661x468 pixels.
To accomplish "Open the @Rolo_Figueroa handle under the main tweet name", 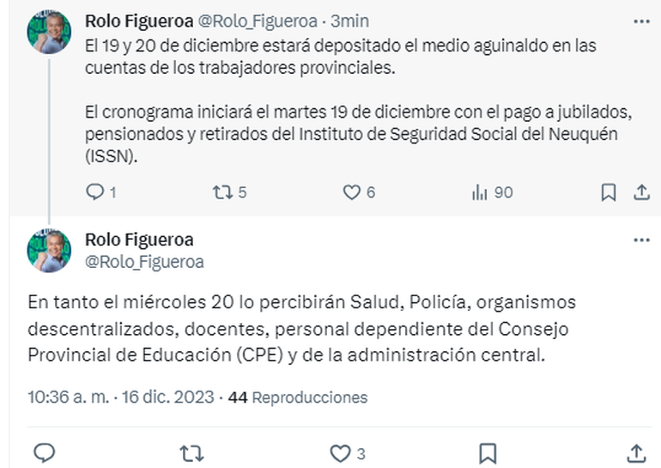I will pos(144,262).
